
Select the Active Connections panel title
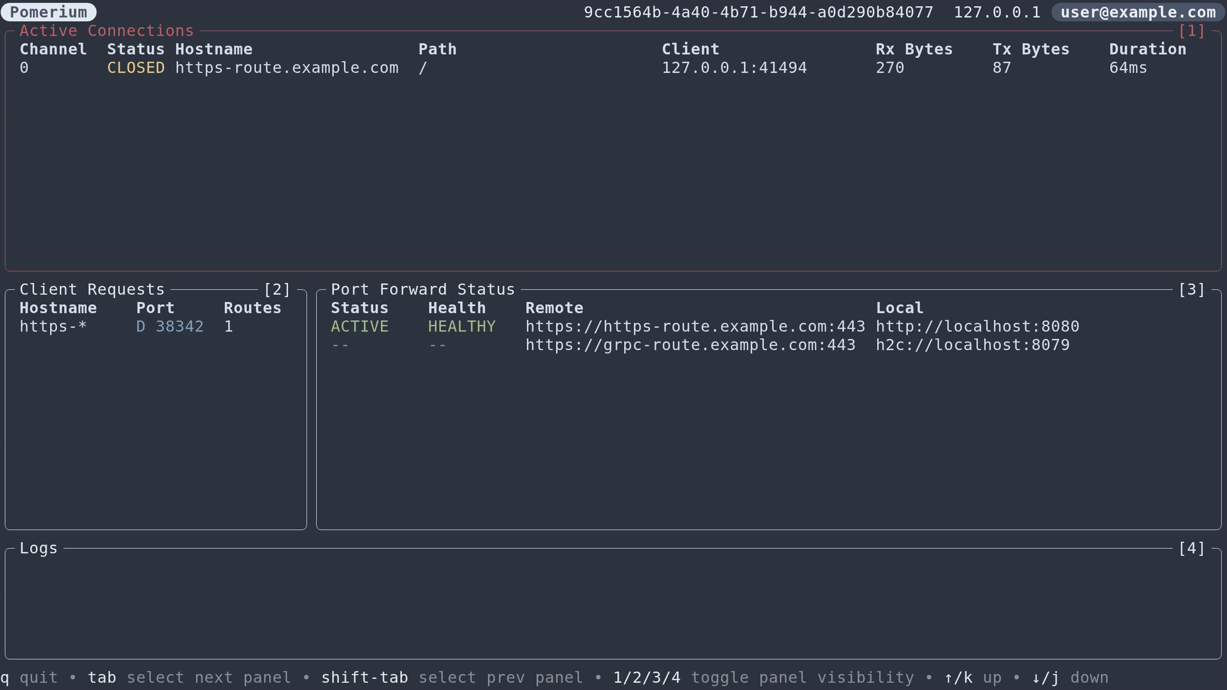[x=106, y=31]
